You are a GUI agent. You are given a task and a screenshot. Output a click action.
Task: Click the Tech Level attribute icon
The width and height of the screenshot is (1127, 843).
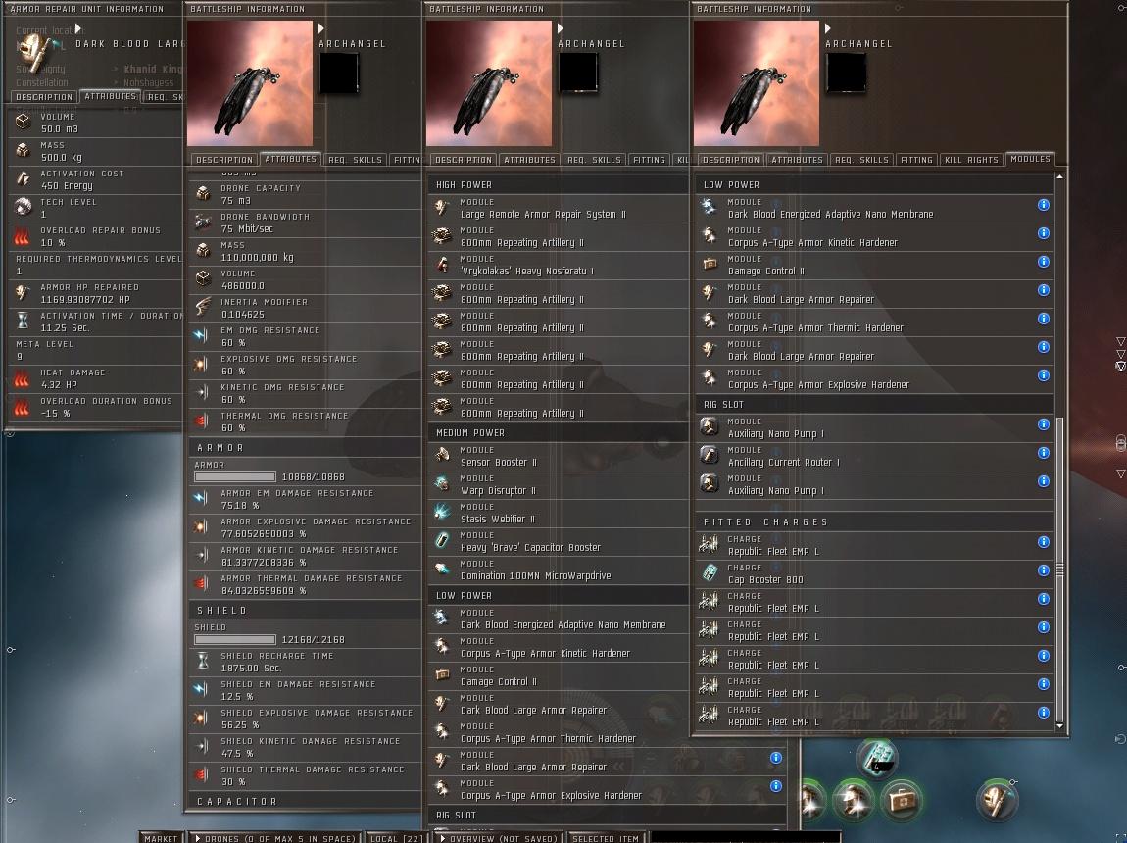pos(23,207)
